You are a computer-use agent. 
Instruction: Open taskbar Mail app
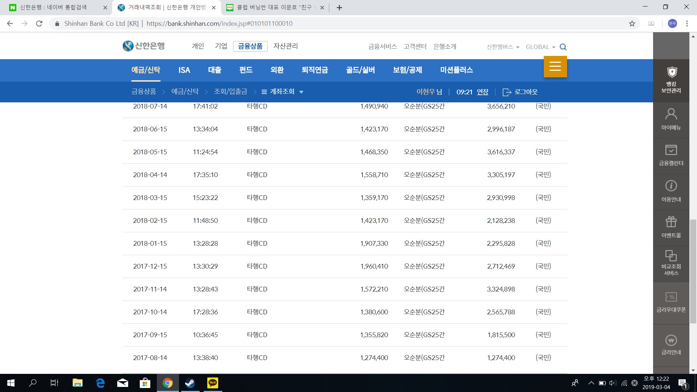123,383
